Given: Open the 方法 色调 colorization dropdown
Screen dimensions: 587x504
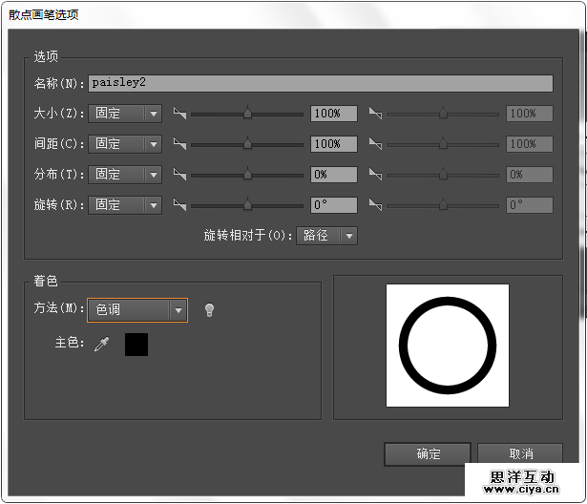Looking at the screenshot, I should [x=137, y=310].
